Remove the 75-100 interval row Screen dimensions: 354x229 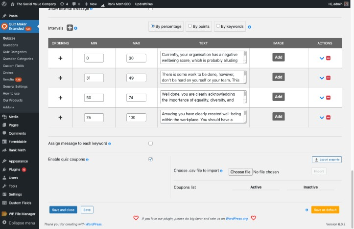[x=328, y=117]
